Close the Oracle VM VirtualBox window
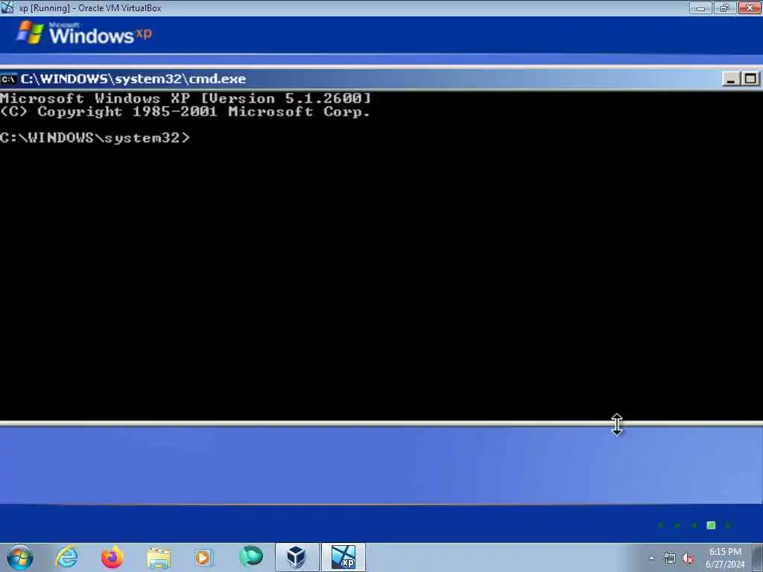Viewport: 763px width, 572px height. click(750, 7)
